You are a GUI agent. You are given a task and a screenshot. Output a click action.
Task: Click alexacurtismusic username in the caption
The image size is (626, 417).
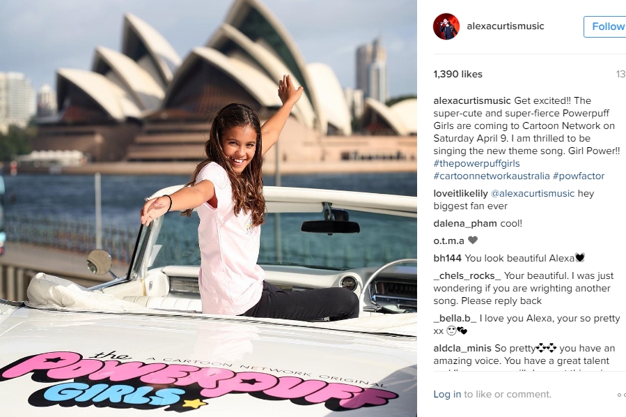point(472,100)
